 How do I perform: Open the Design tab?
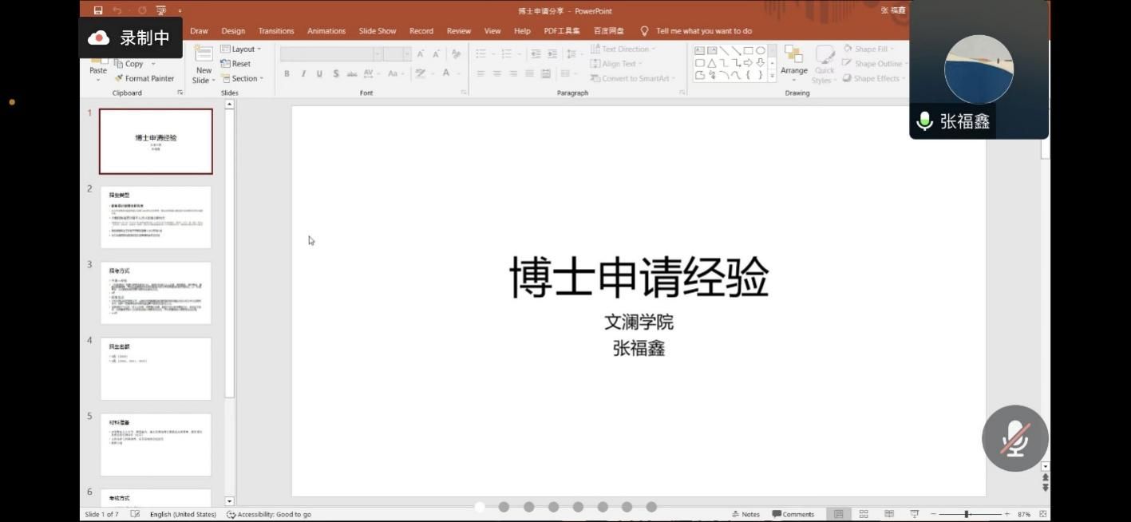(x=233, y=31)
